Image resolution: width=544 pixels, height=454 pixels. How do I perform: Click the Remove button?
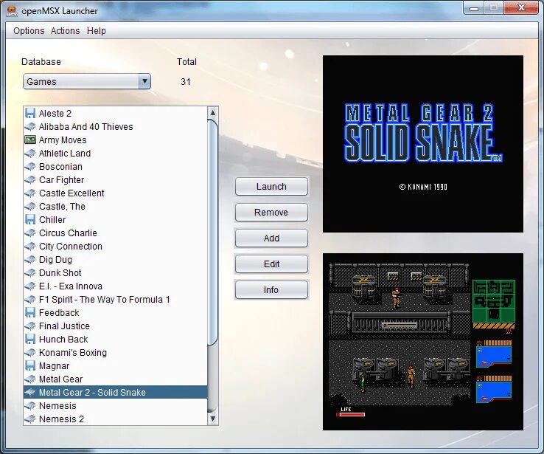tap(271, 213)
